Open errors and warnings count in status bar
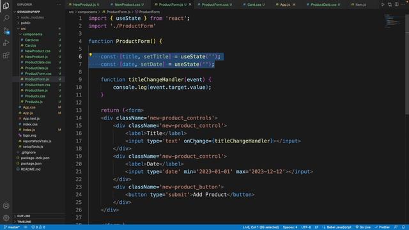 coord(38,227)
